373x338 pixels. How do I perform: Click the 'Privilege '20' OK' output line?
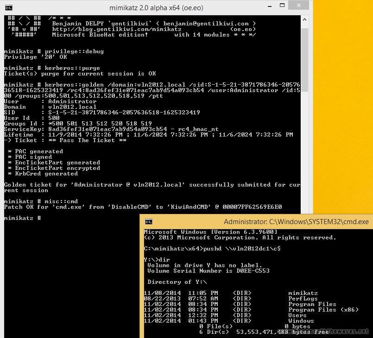(35, 57)
